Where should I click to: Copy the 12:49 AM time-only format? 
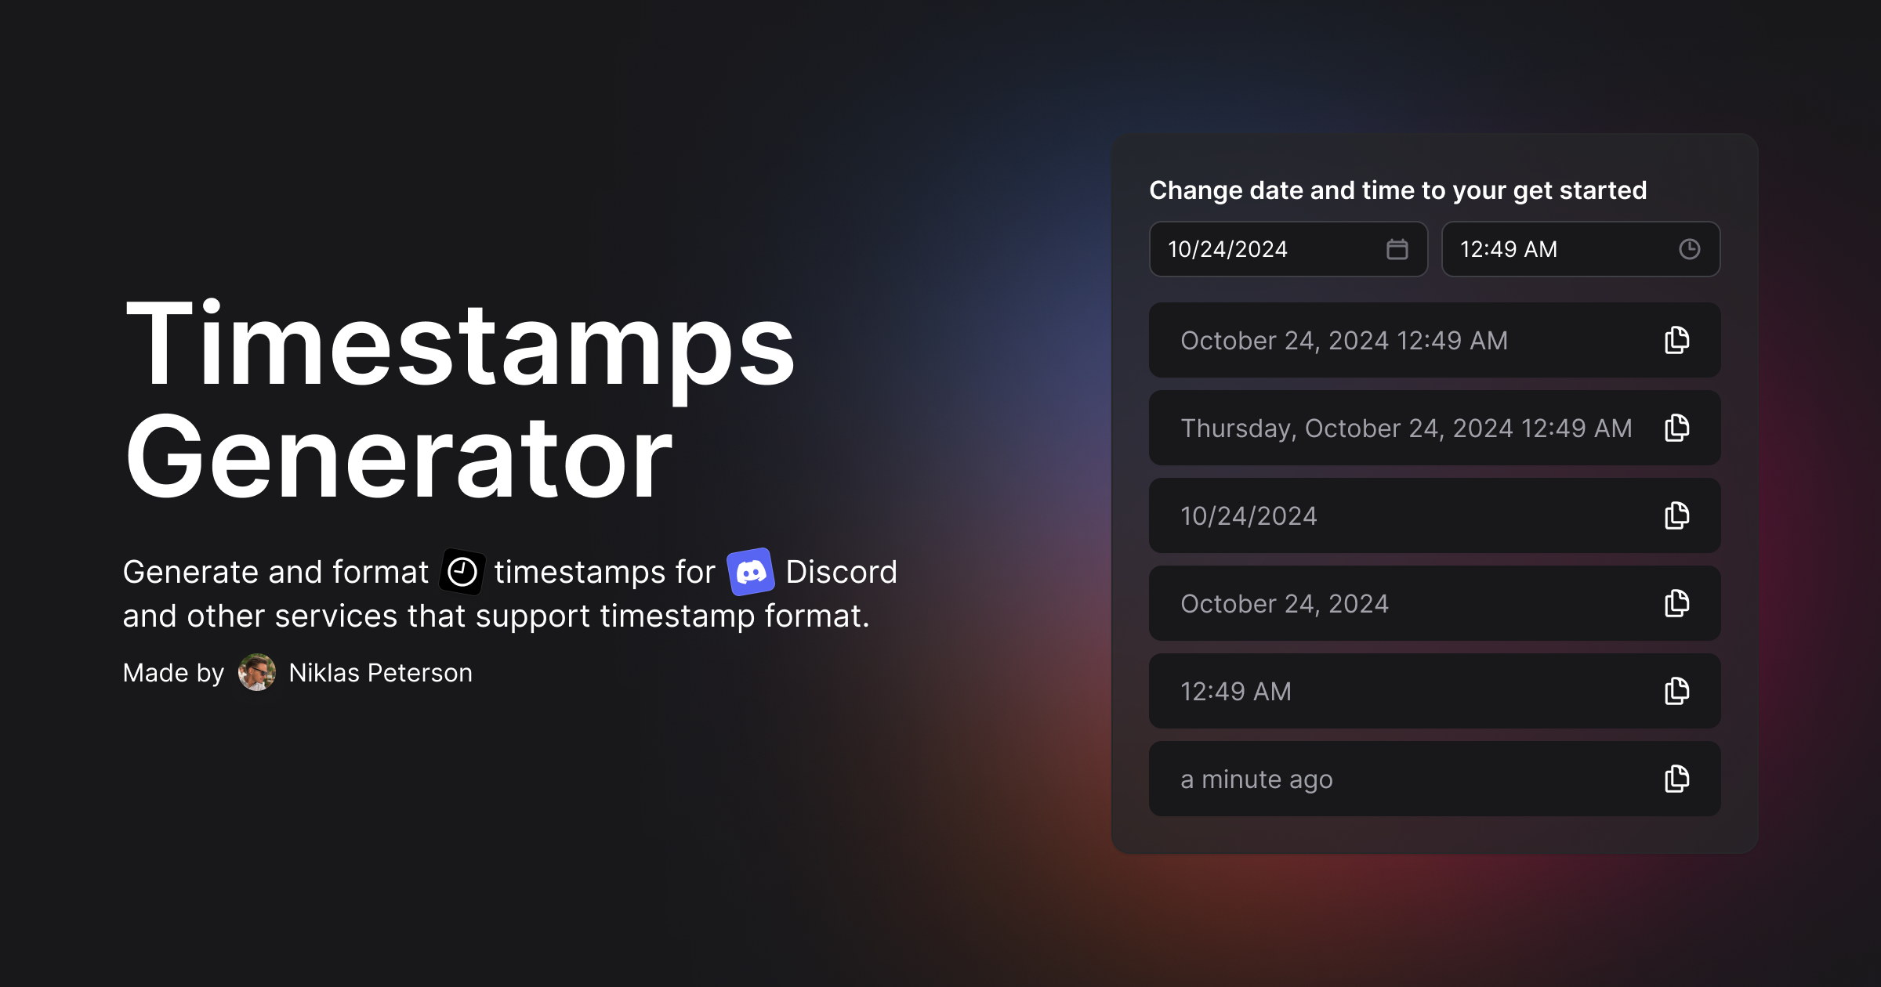pyautogui.click(x=1676, y=691)
